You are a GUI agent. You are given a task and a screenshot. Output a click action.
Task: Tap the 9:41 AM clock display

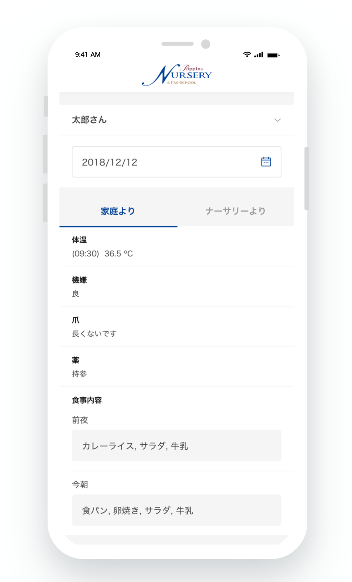coord(88,54)
